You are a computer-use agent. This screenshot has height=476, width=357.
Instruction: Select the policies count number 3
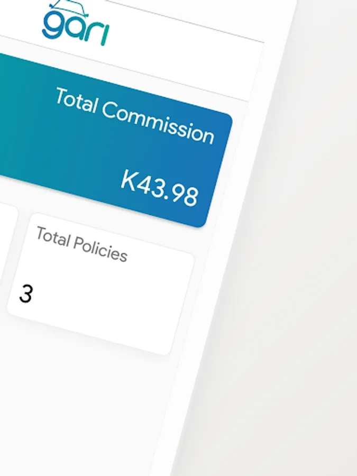tap(25, 294)
